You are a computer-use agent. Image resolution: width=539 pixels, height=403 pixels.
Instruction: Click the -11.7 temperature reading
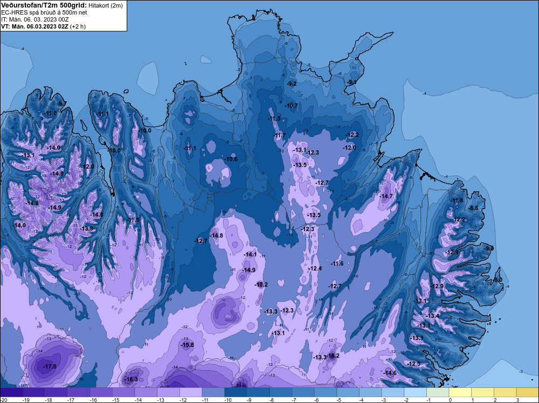(x=279, y=135)
